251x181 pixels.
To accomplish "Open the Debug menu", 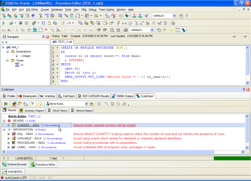I will click(92, 10).
